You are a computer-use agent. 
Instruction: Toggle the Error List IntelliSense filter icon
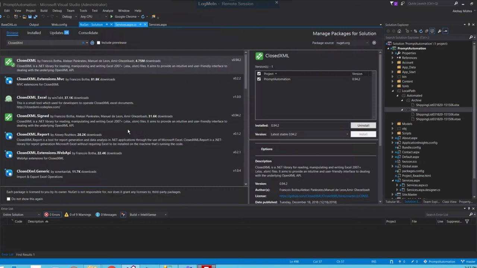click(x=123, y=215)
